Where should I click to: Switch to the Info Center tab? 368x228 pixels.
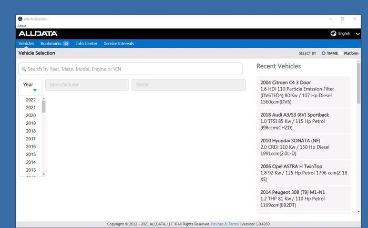86,44
